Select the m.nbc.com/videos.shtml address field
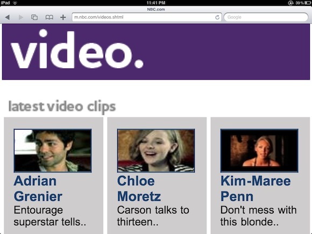312x234 pixels. [x=147, y=17]
